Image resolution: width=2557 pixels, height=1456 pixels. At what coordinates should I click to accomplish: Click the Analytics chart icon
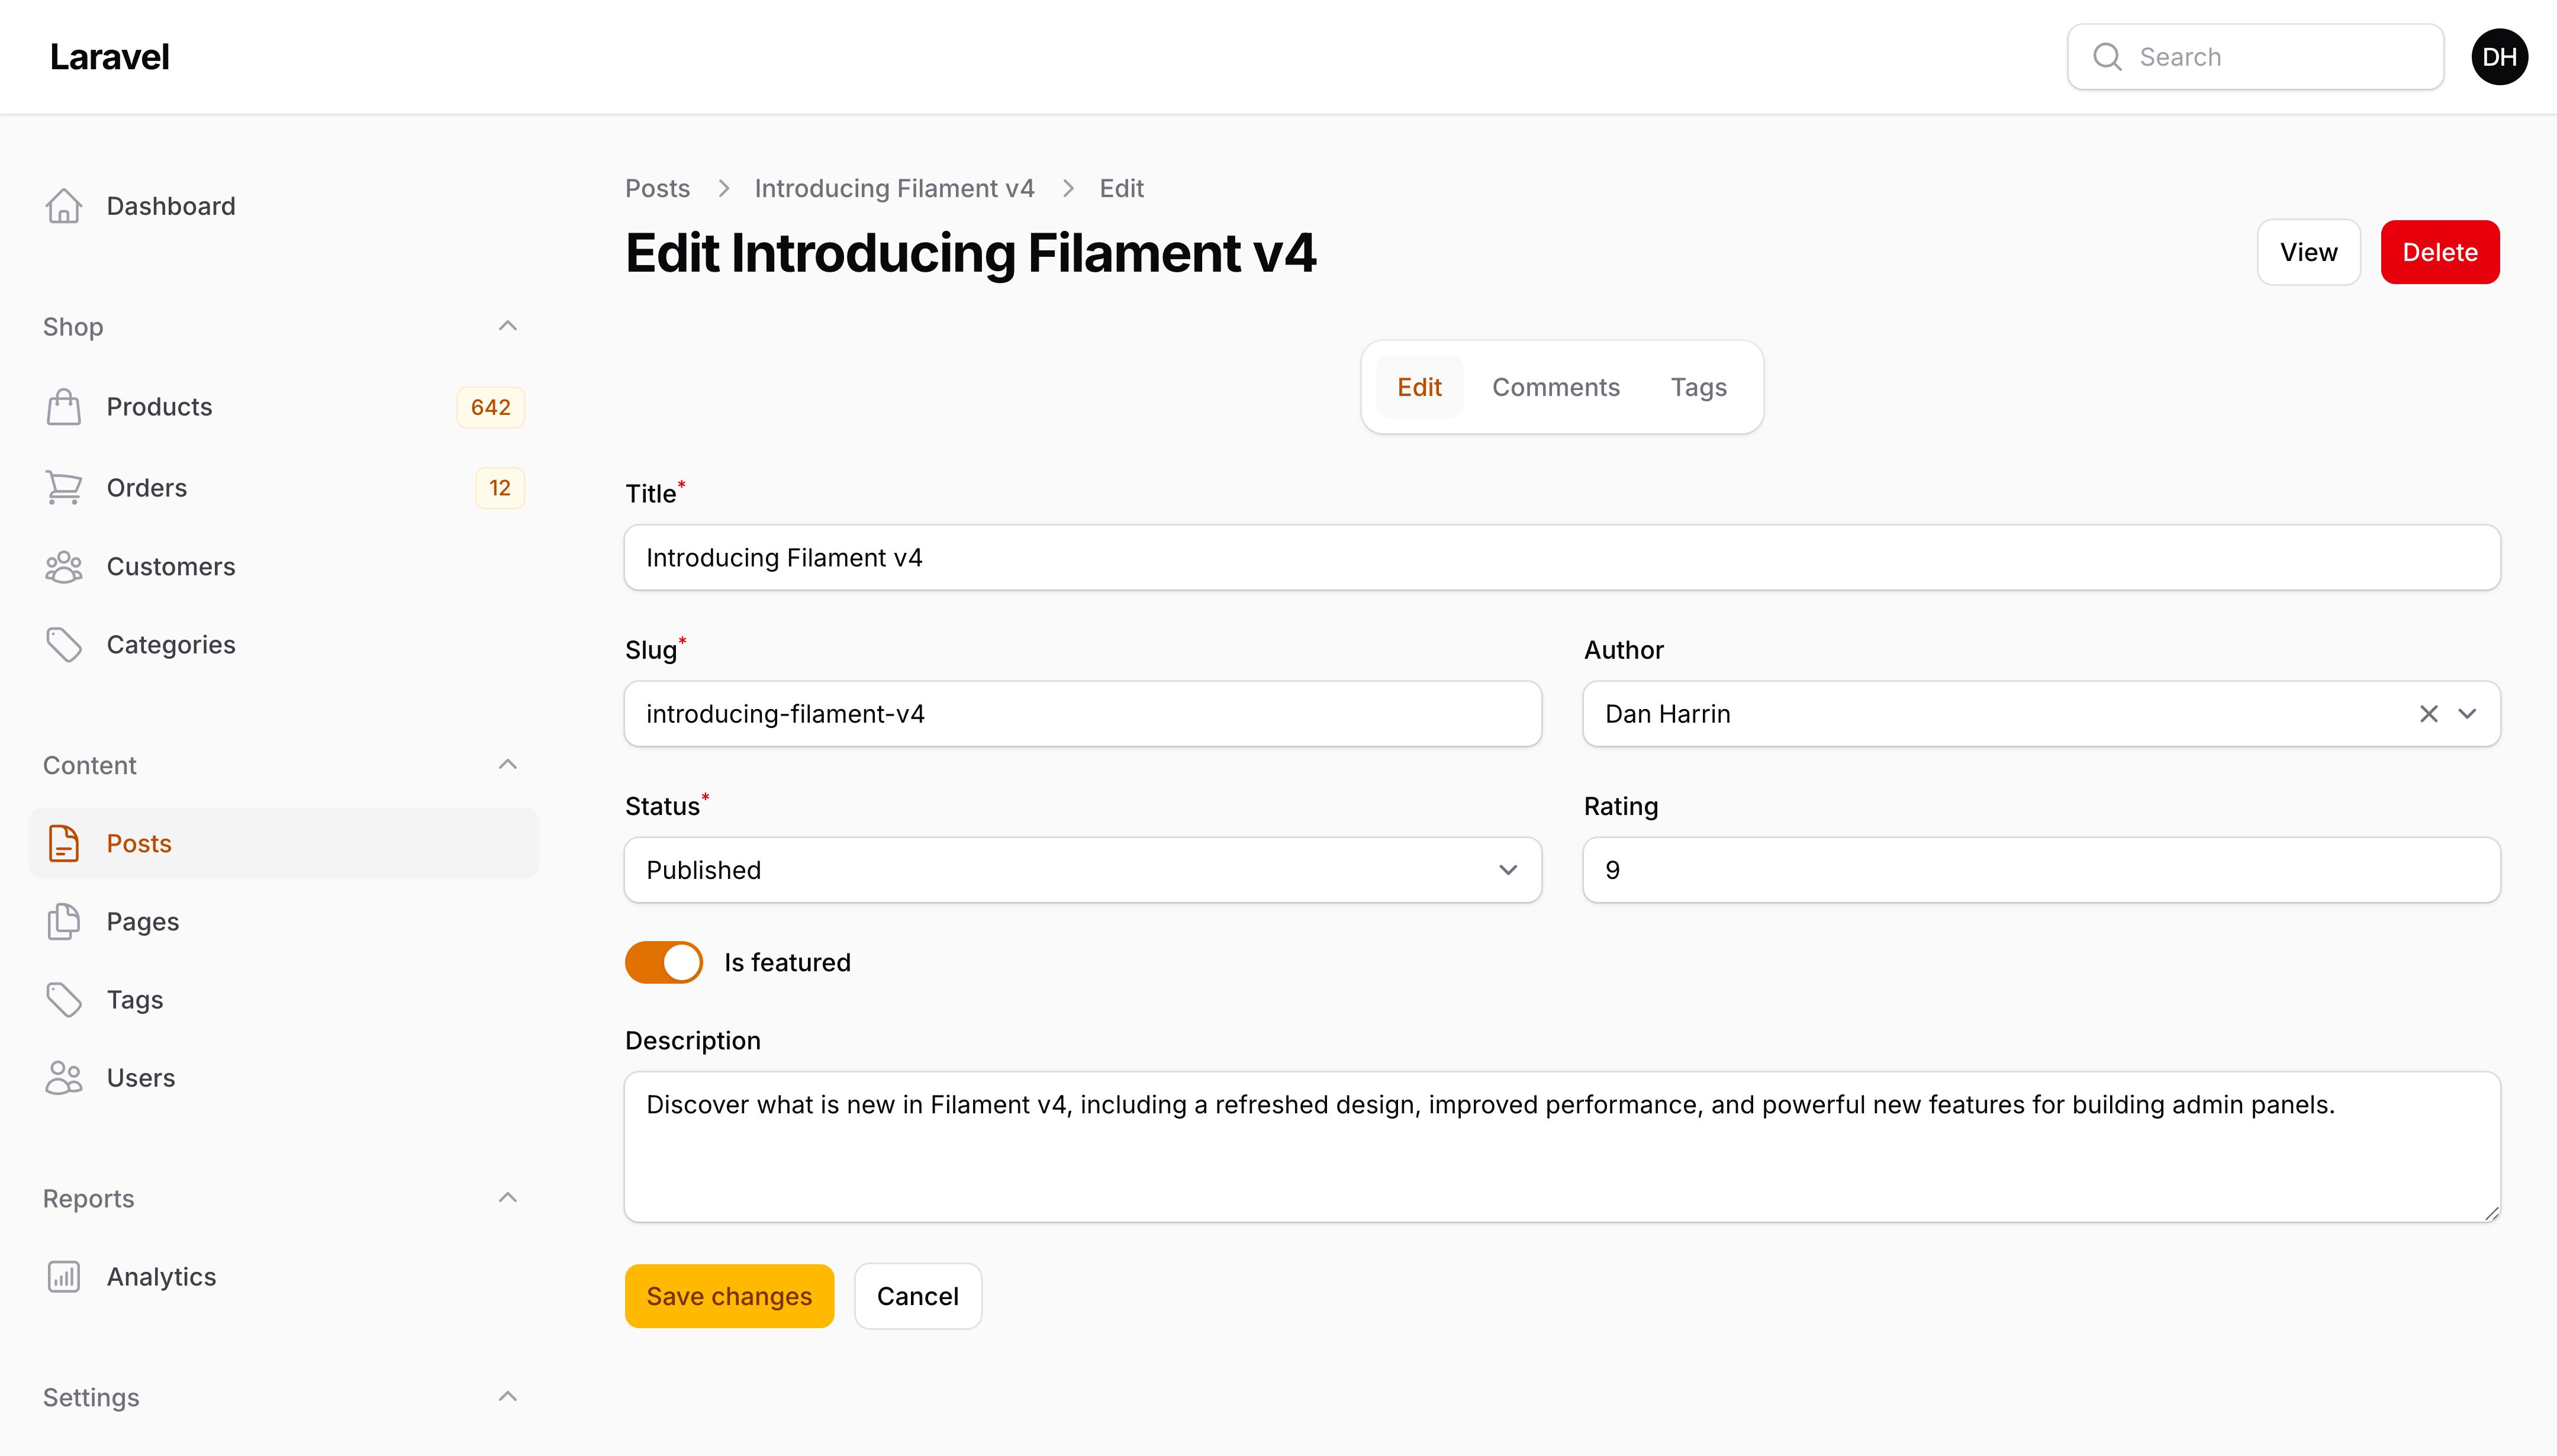tap(64, 1277)
